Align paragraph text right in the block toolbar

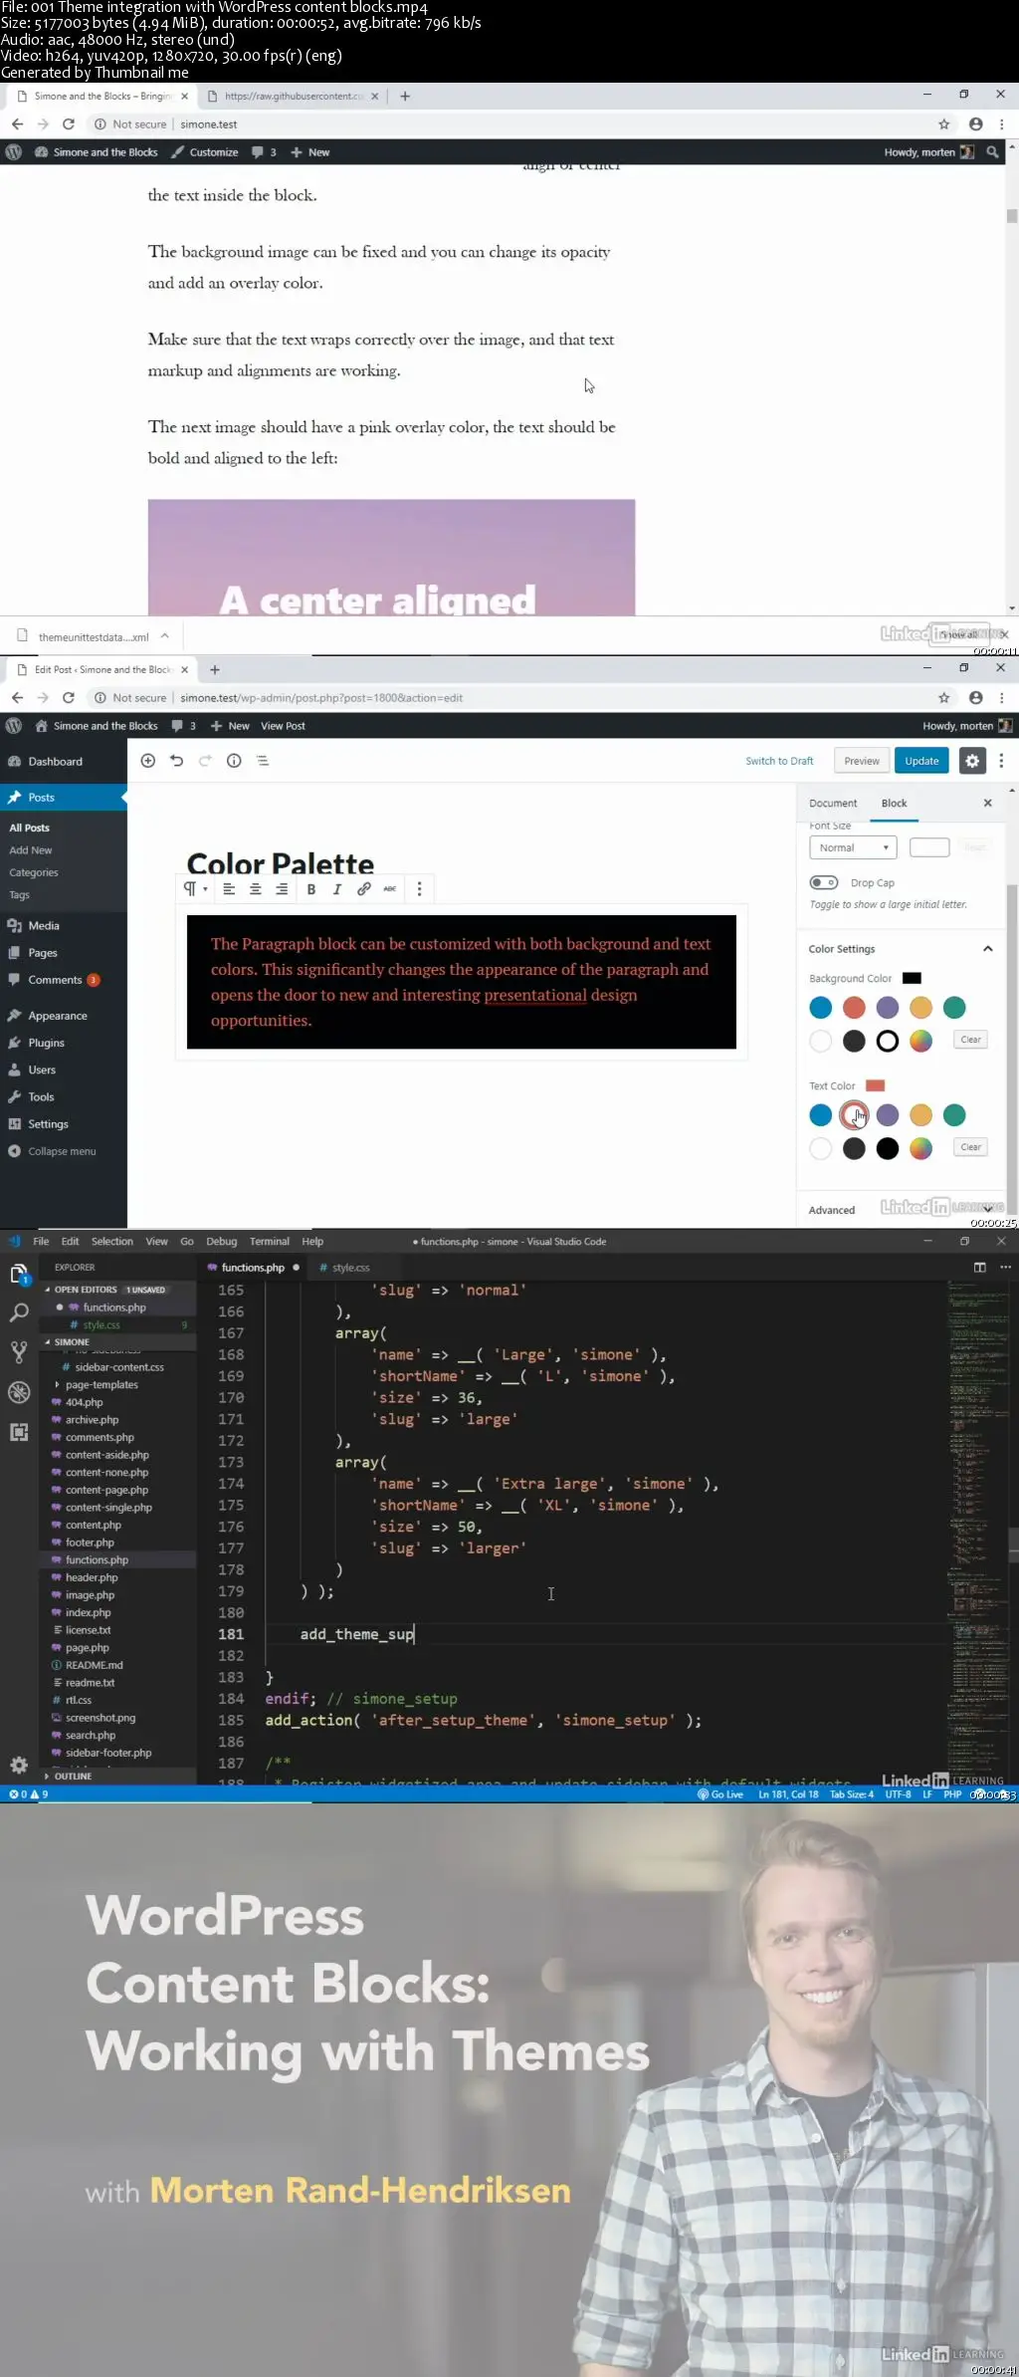coord(282,889)
